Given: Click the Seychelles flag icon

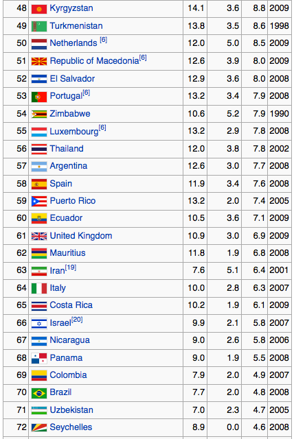Looking at the screenshot, I should (39, 427).
